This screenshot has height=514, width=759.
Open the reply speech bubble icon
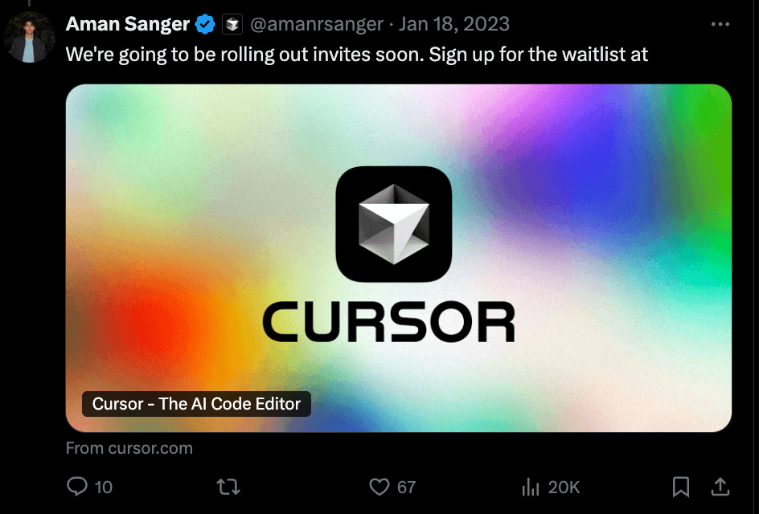[x=77, y=487]
